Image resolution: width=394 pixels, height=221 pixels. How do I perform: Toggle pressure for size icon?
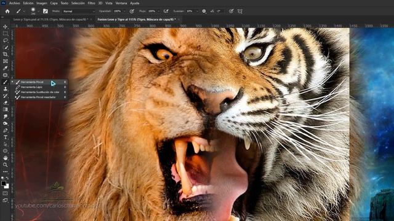pos(231,11)
